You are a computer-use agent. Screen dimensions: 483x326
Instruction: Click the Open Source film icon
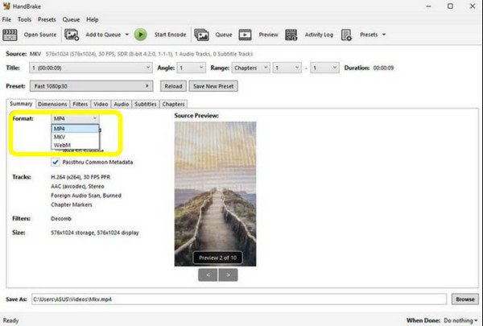click(x=10, y=35)
